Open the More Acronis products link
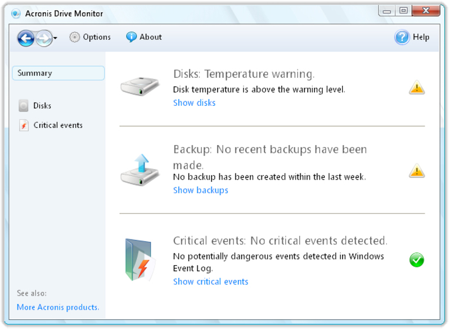The image size is (450, 330). pos(58,307)
